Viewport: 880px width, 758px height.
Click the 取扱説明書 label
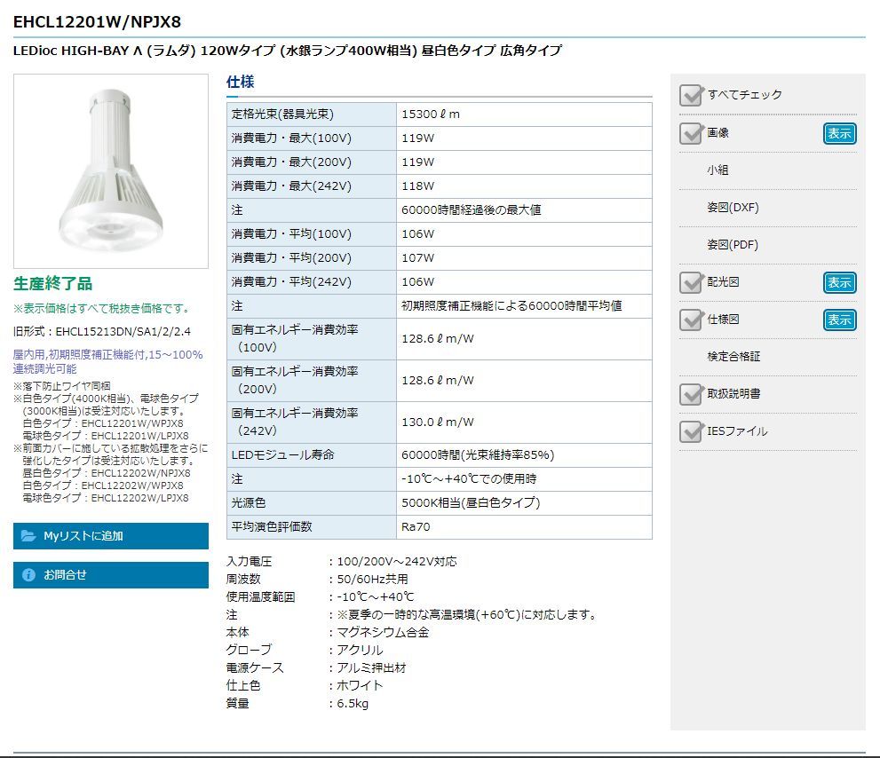click(733, 394)
